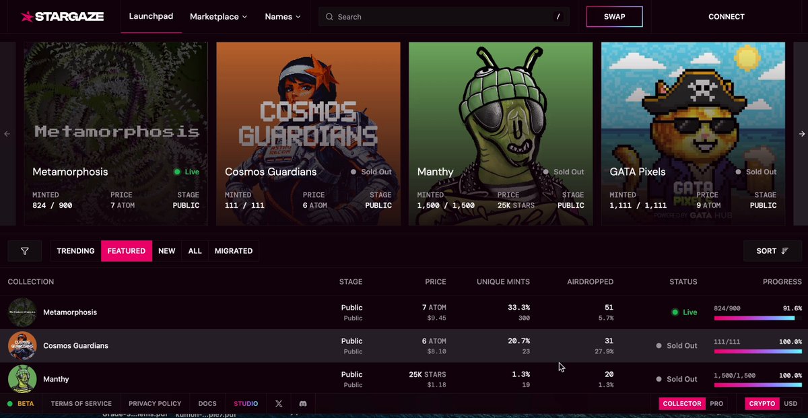
Task: Select the Trending tab
Action: pyautogui.click(x=75, y=251)
